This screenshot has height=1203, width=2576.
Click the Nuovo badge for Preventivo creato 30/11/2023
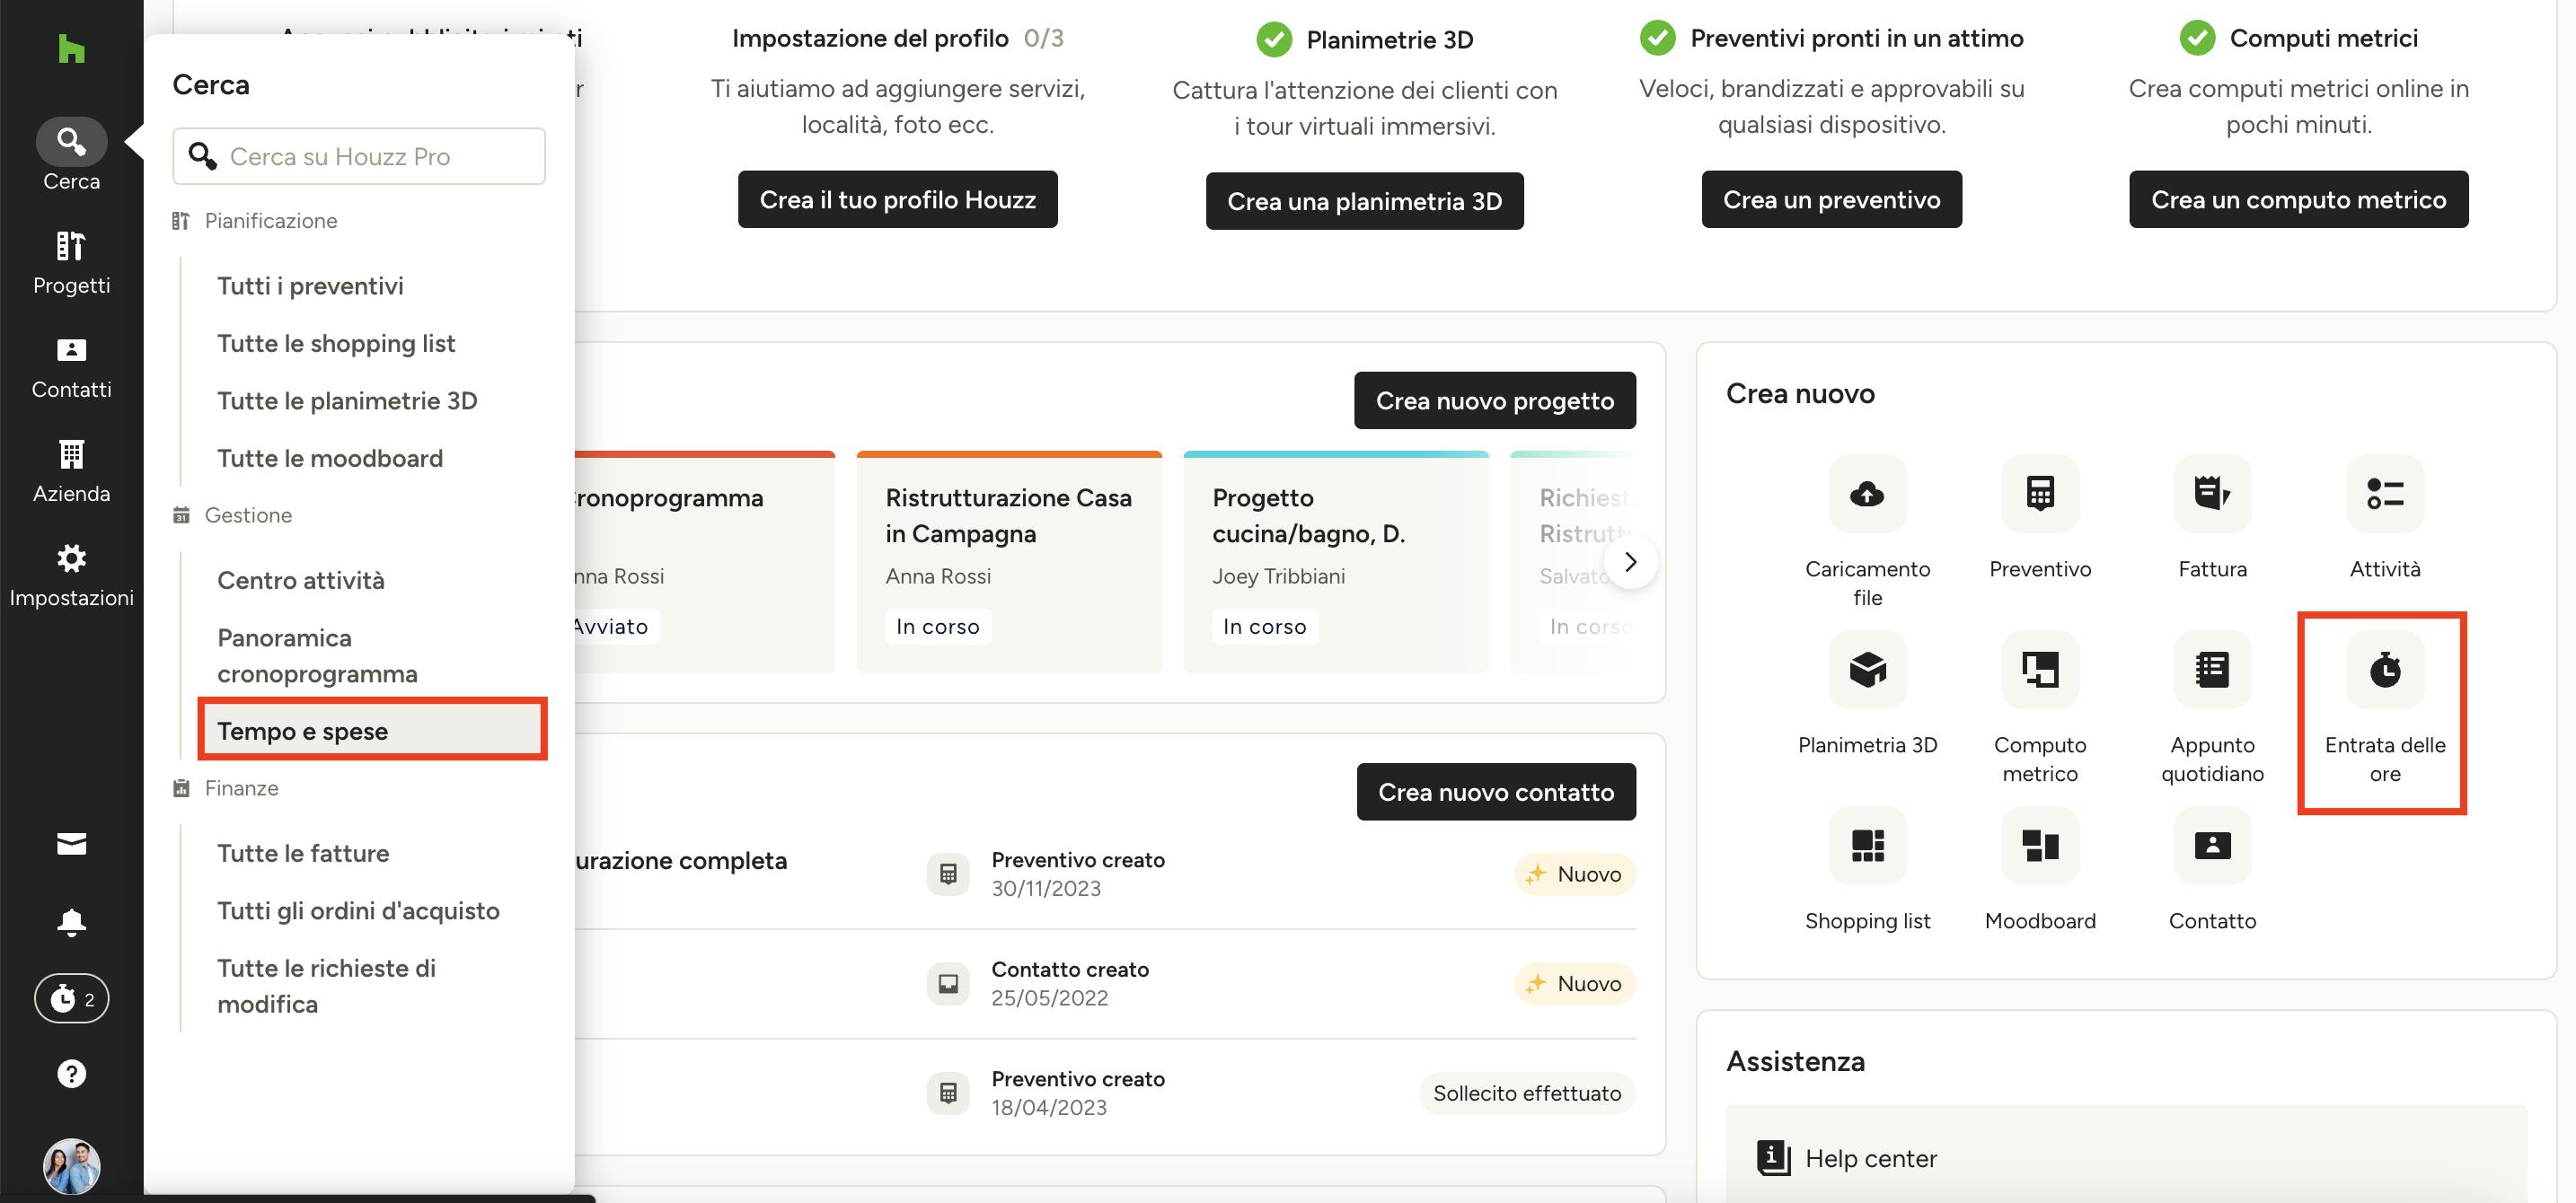[x=1574, y=874]
